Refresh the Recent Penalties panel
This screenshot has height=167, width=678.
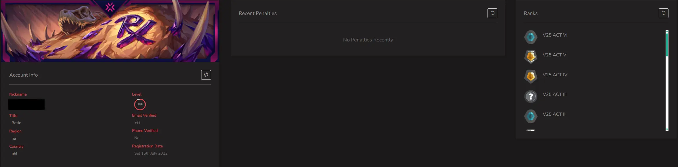[x=492, y=13]
